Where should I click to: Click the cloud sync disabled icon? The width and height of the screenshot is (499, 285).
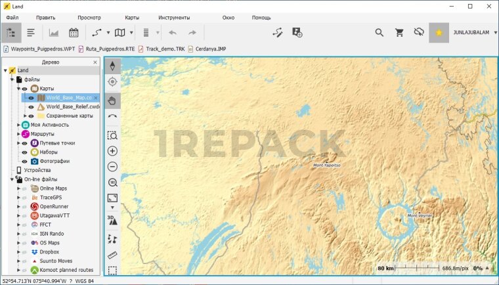pos(419,32)
